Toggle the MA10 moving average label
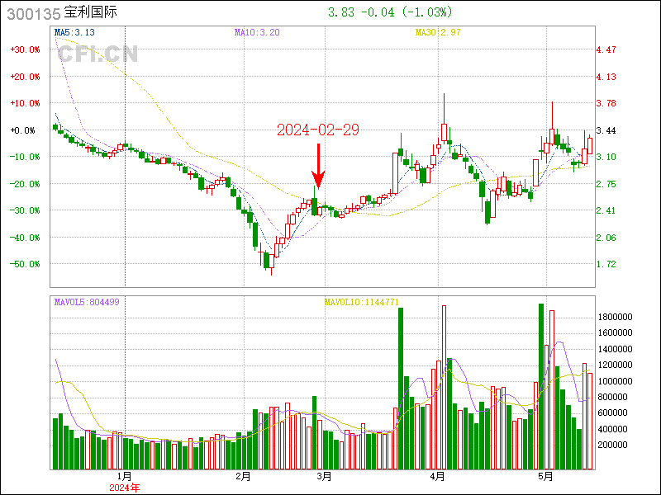 [x=257, y=32]
